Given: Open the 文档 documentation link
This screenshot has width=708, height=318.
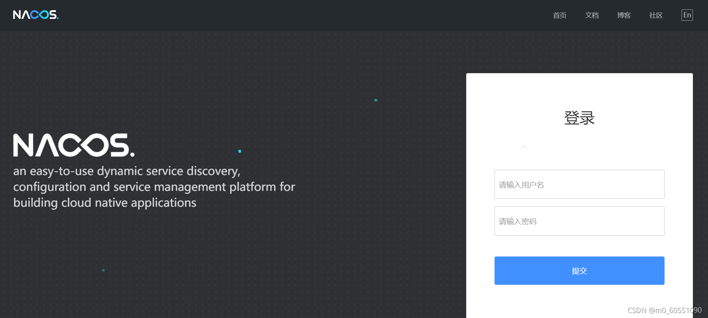Looking at the screenshot, I should [592, 15].
